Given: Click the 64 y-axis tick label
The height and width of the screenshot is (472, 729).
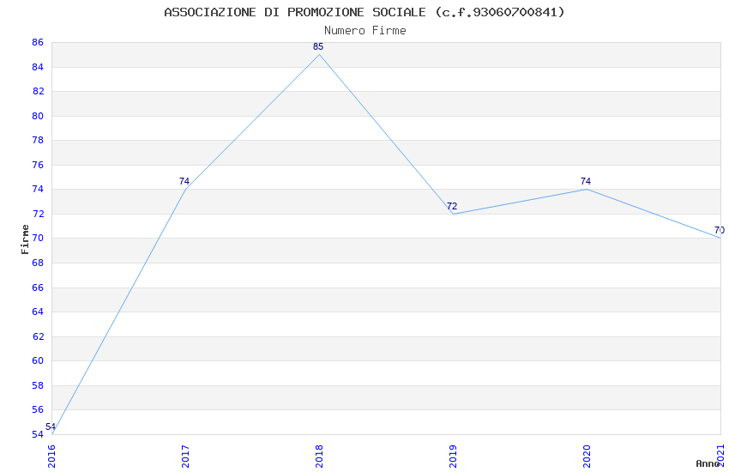Looking at the screenshot, I should pos(38,312).
